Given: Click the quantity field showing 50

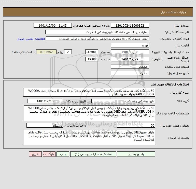Looking at the screenshot, I should pos(136,125).
